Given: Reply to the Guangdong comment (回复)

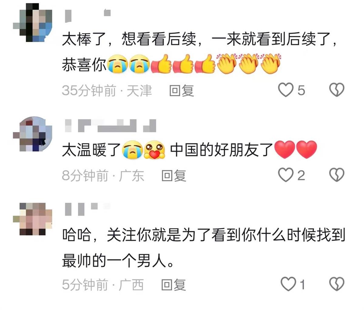Looking at the screenshot, I should 174,175.
